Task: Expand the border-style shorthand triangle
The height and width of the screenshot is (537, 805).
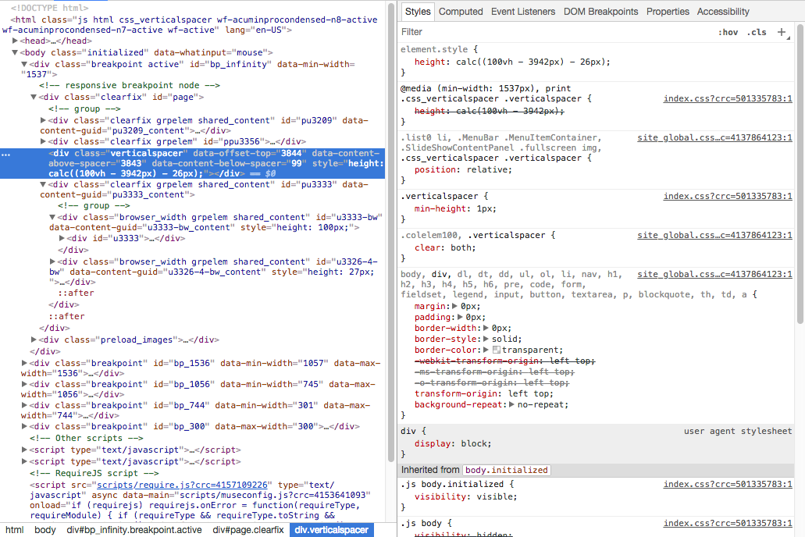Action: (486, 339)
